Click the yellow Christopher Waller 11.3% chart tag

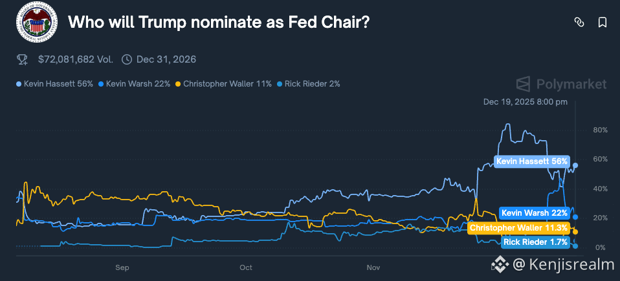[x=518, y=228]
